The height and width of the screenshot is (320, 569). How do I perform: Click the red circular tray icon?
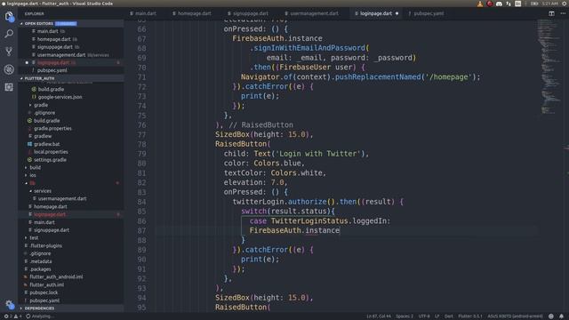(490, 4)
